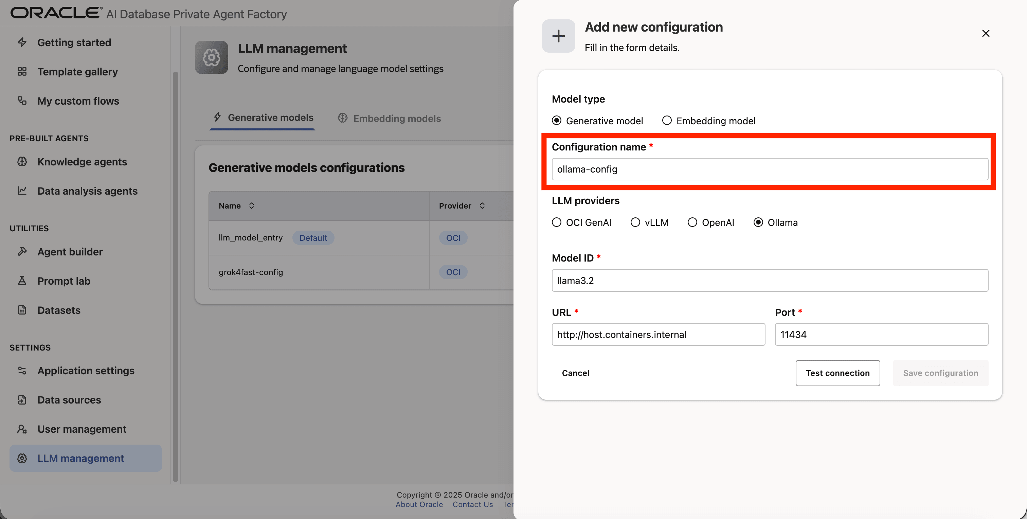Image resolution: width=1027 pixels, height=519 pixels.
Task: Open the Template gallery grid icon
Action: (x=22, y=71)
